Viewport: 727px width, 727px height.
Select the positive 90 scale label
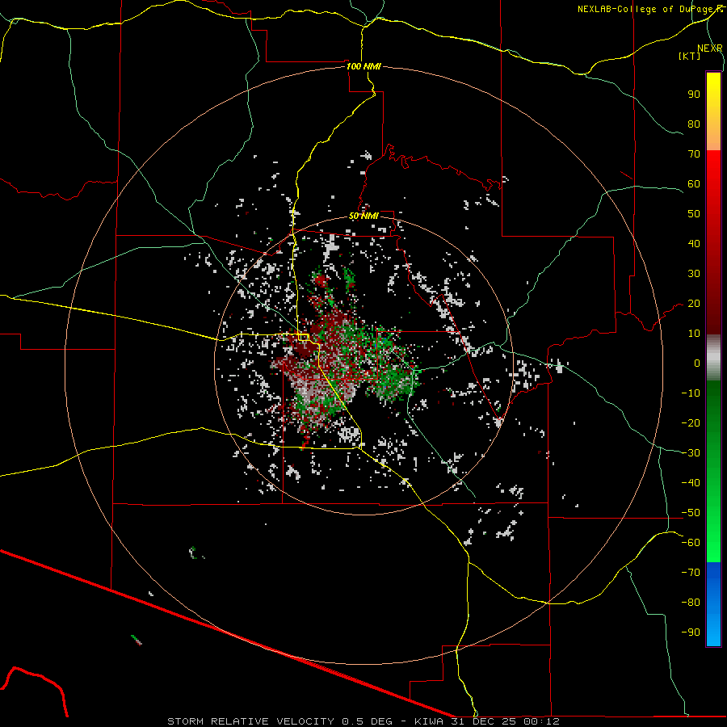coord(694,95)
